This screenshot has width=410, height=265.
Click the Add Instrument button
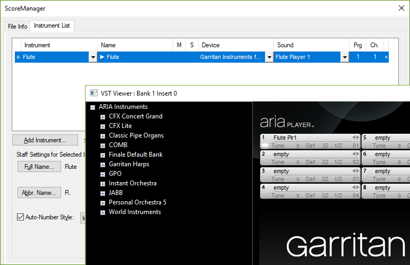(x=45, y=140)
